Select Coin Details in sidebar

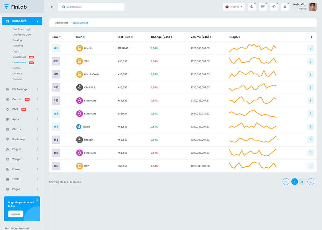pos(19,57)
